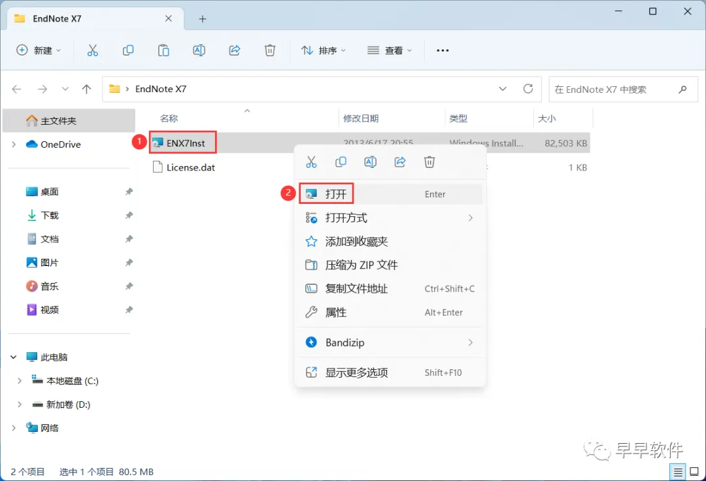Viewport: 706px width, 481px height.
Task: Sort by the 名称 column header
Action: tap(169, 118)
